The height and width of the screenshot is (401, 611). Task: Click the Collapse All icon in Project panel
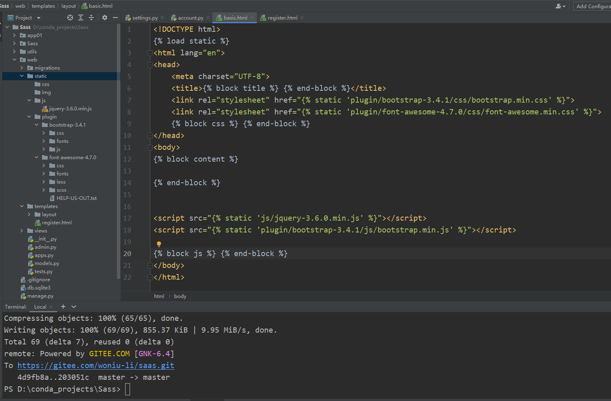click(x=91, y=18)
